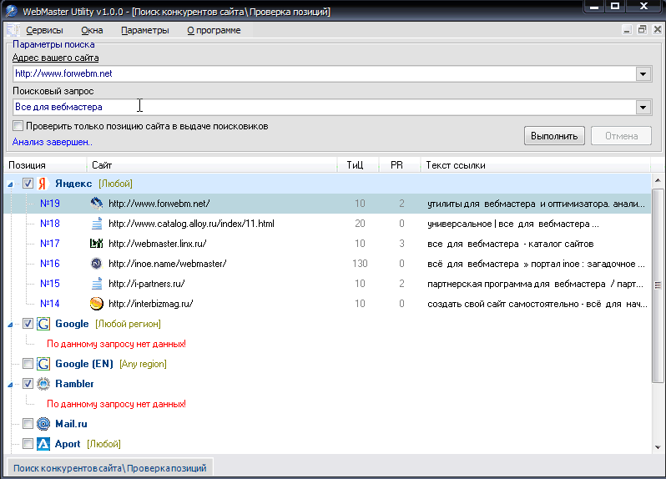Enable the Google (EN) checkbox

[x=28, y=364]
